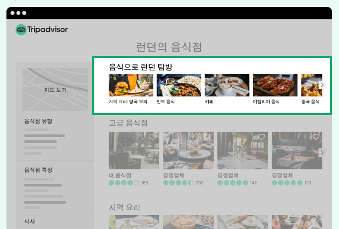Click the 지역 요리 section heading
The image size is (339, 229).
pos(124,207)
